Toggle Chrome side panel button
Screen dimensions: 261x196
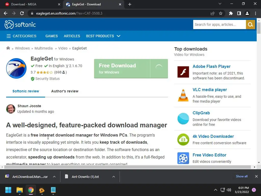[x=239, y=13]
